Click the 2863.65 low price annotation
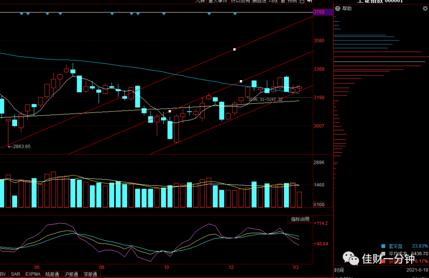 tap(21, 146)
